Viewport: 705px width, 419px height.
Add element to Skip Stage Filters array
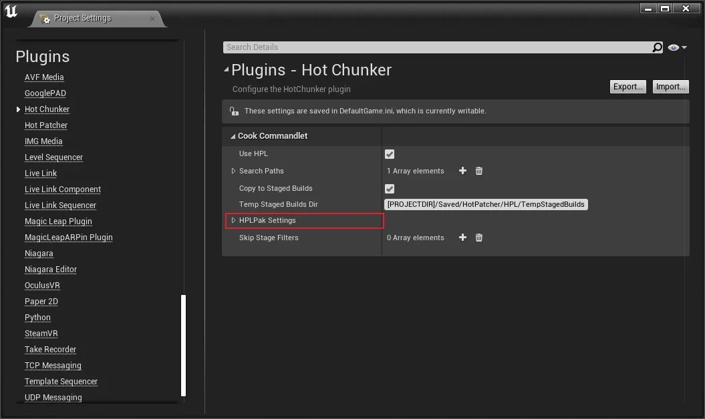(x=462, y=238)
